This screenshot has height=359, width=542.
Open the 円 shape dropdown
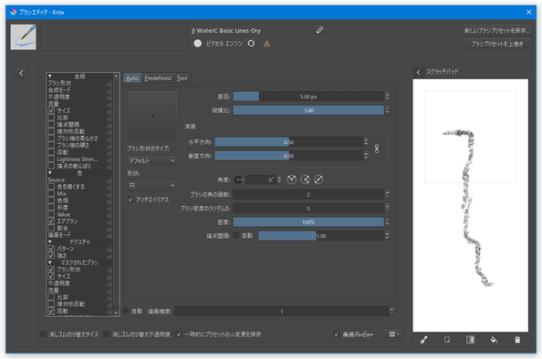pos(152,186)
